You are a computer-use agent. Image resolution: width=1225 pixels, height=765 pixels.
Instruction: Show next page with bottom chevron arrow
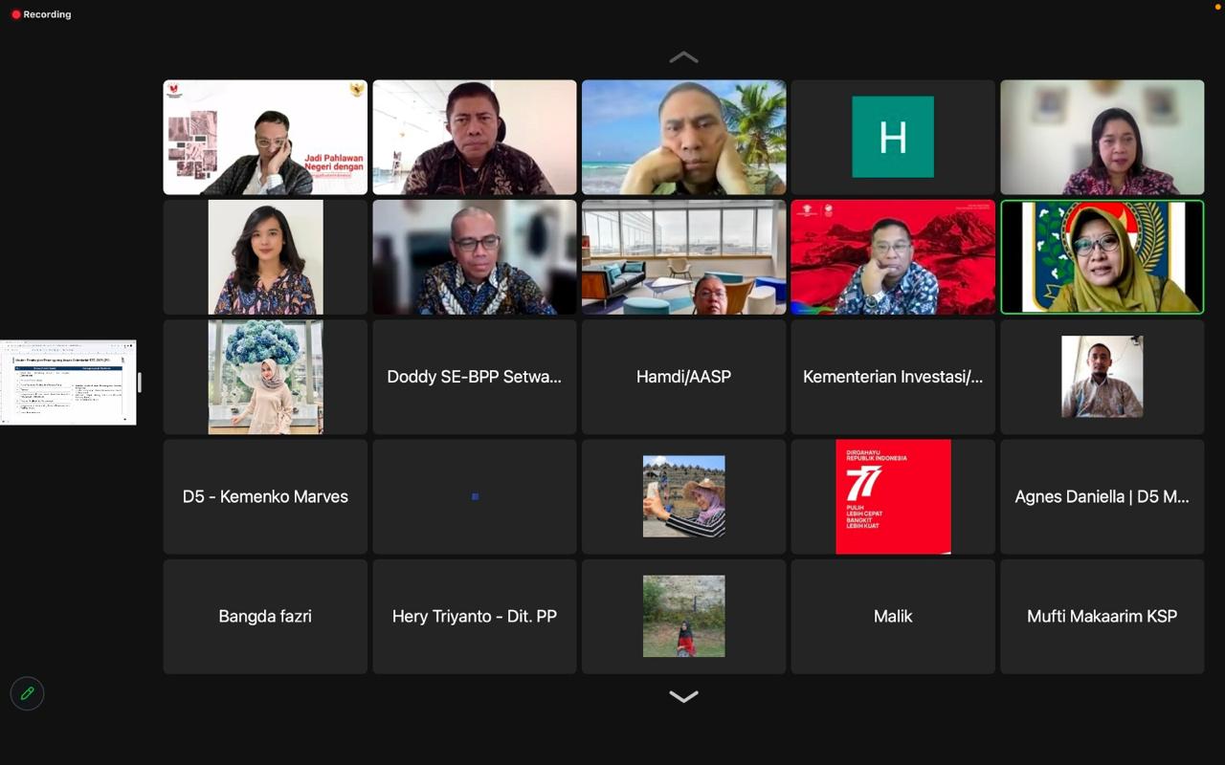(x=683, y=697)
